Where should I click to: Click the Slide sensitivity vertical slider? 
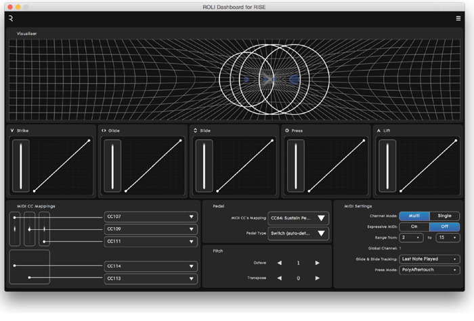point(204,166)
